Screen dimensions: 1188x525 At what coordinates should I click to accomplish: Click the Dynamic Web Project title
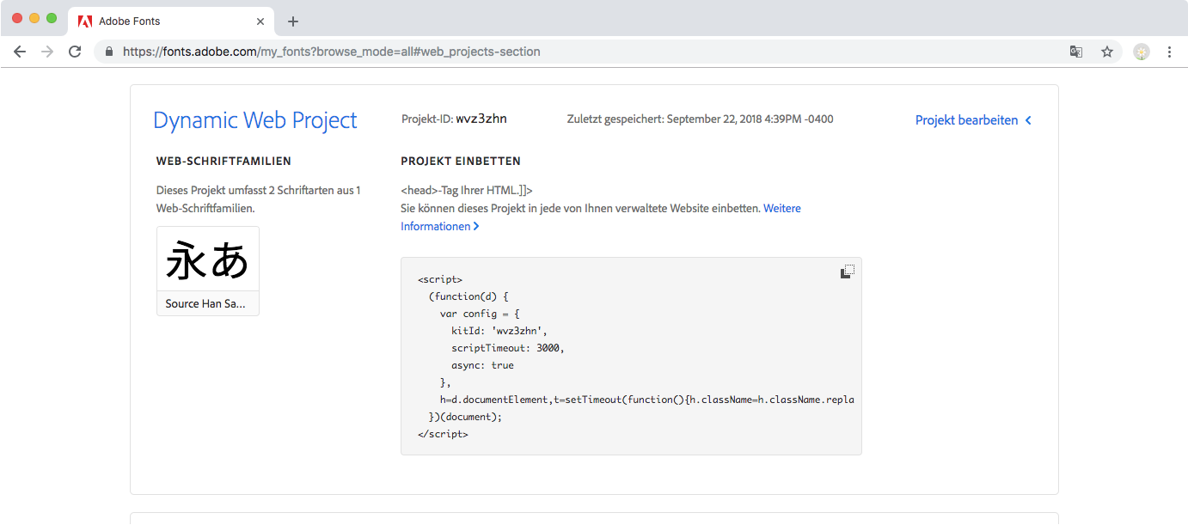(255, 120)
